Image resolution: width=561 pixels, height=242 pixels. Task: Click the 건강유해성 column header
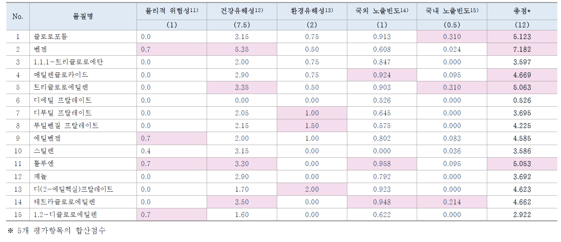pos(242,11)
